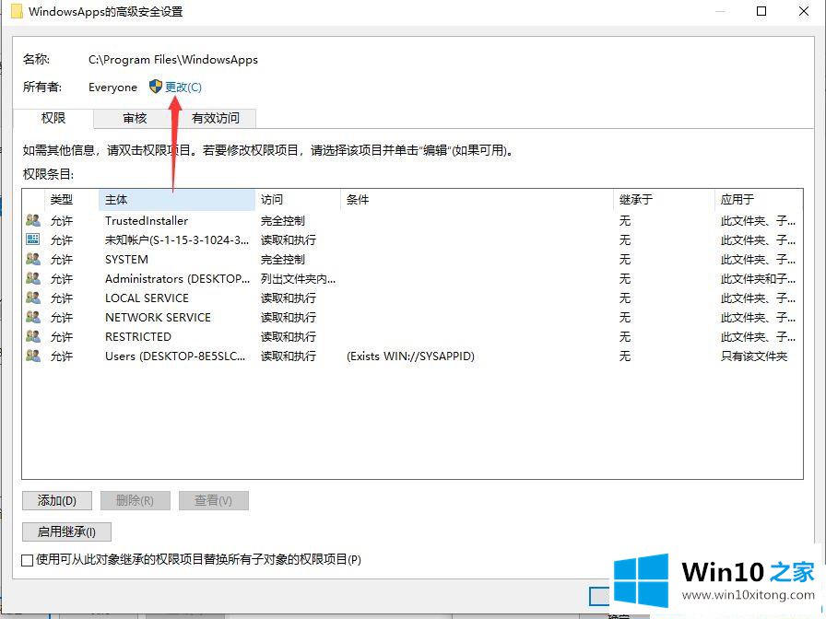Click the 应用于 column header
826x619 pixels.
click(759, 200)
